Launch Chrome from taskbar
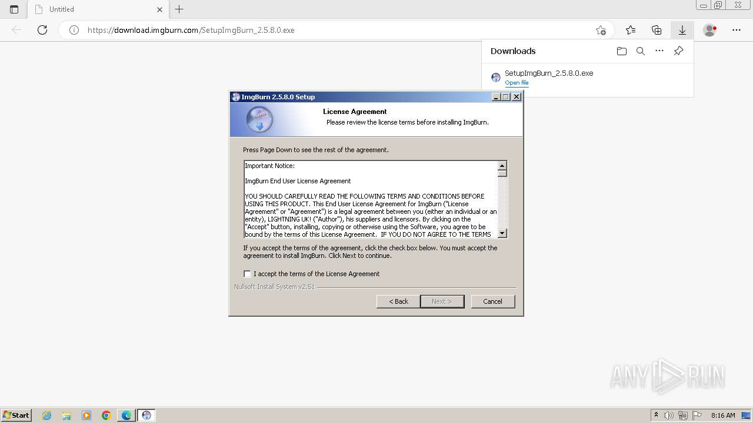 point(106,415)
